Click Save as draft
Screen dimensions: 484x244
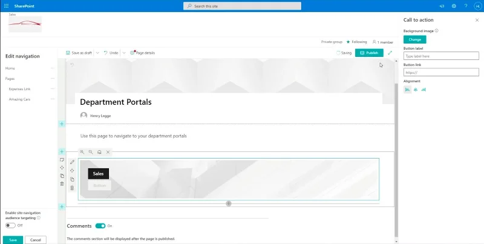pos(79,53)
